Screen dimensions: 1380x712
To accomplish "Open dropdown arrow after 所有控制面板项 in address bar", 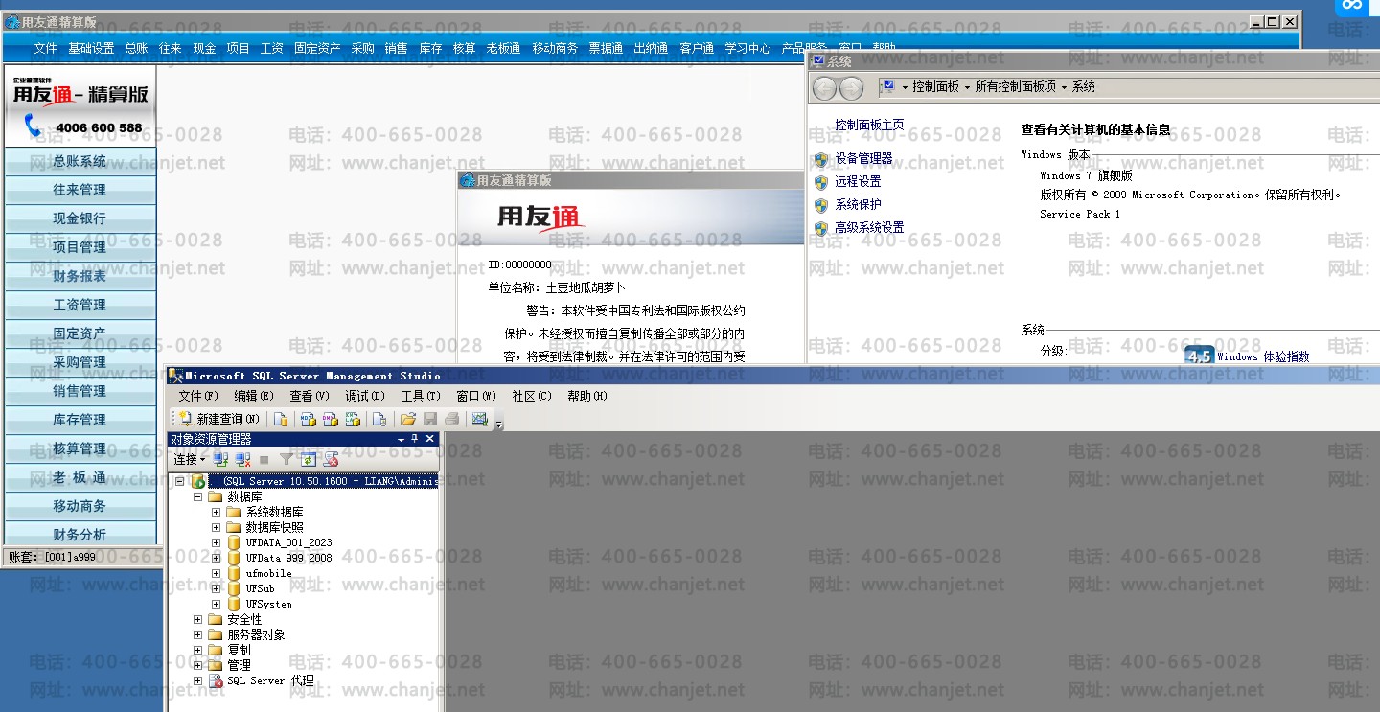I will [x=1064, y=87].
